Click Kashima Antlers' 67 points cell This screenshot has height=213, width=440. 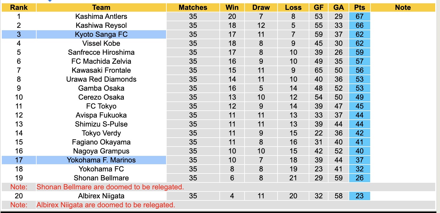(359, 16)
